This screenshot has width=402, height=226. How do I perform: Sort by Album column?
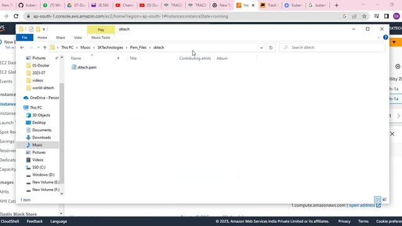coord(222,58)
